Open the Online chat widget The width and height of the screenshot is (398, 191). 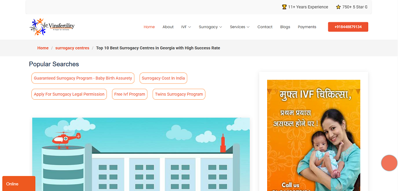coord(19,184)
